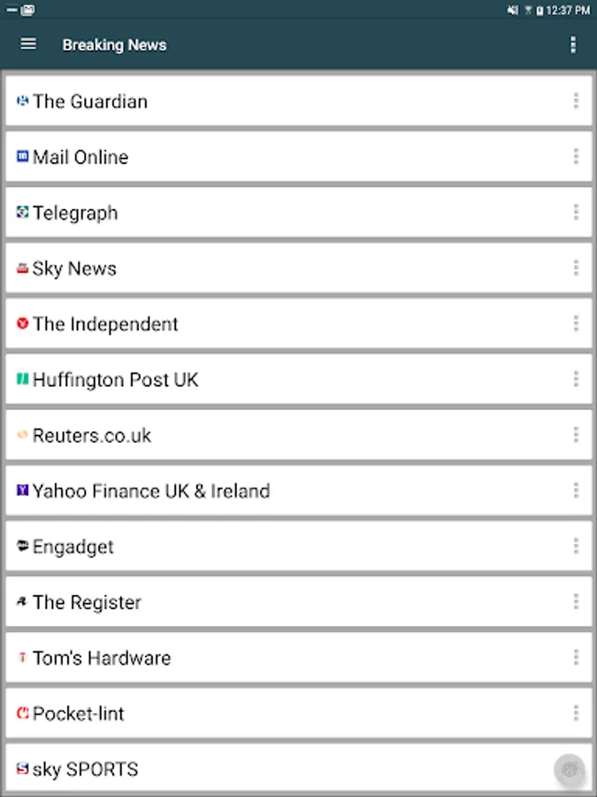
Task: Tap The Independent favicon icon
Action: click(x=23, y=324)
